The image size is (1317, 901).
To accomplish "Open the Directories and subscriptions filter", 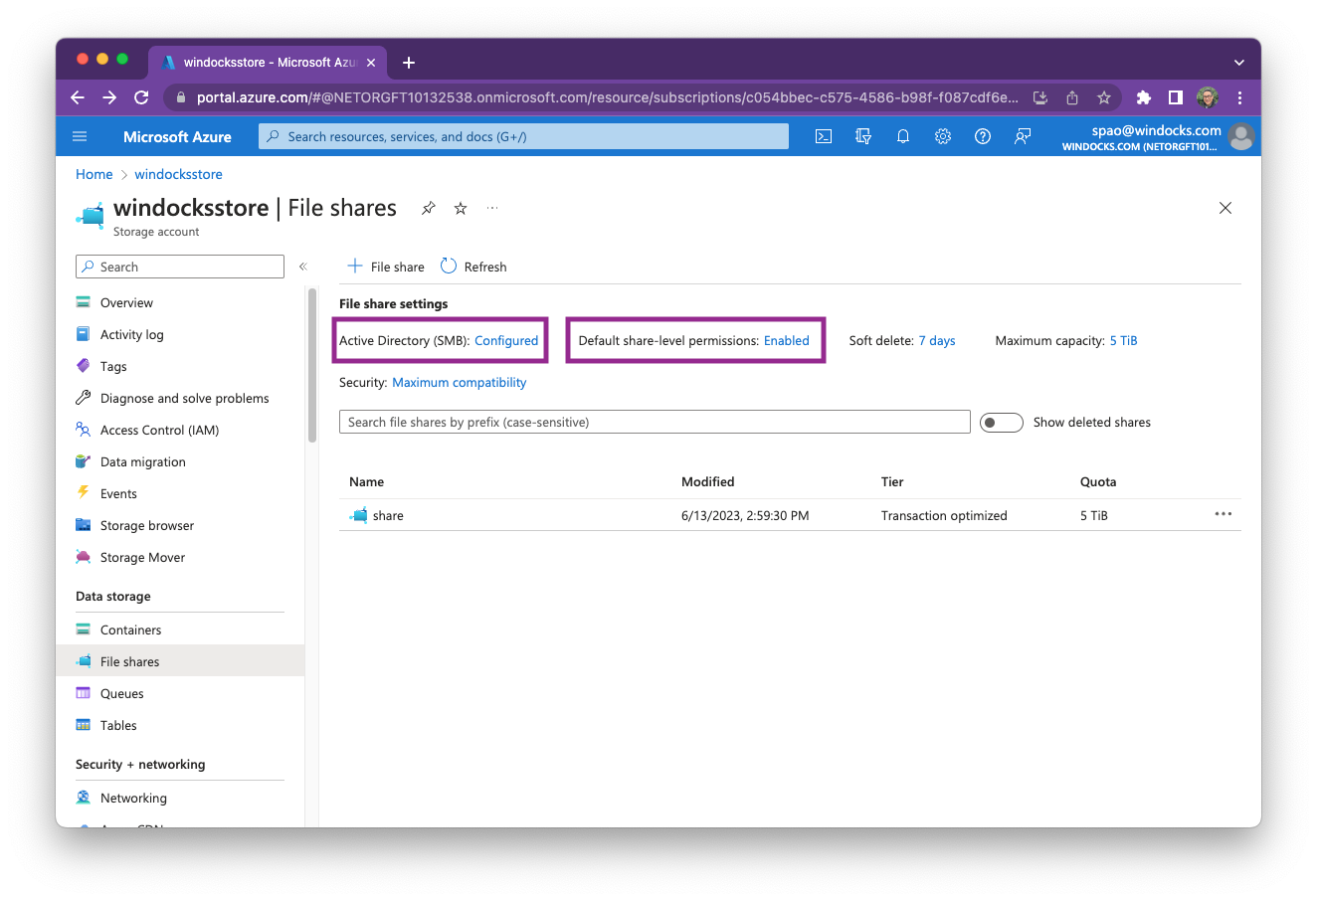I will 862,136.
